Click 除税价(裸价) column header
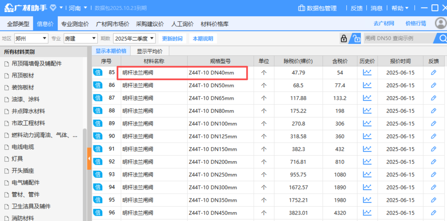Viewport: 447px width, 221px height. 298,61
